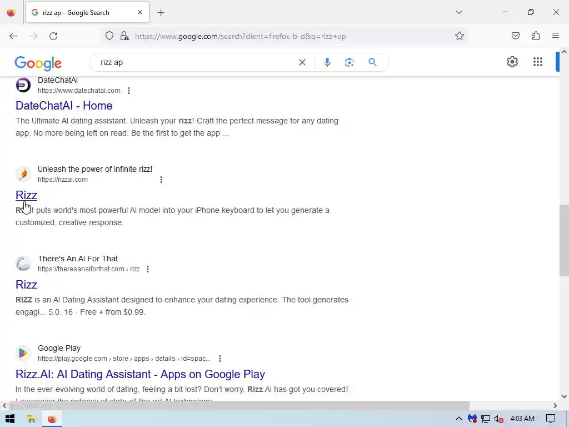Image resolution: width=569 pixels, height=427 pixels.
Task: Open the DateChatAI - Home result
Action: [64, 106]
